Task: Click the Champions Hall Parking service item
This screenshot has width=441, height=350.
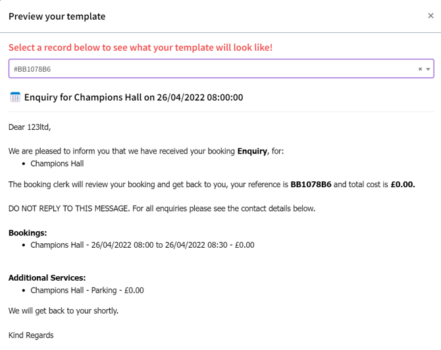Action: tap(87, 290)
